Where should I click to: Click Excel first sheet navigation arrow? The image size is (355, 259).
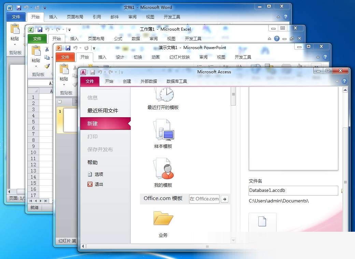pyautogui.click(x=31, y=201)
